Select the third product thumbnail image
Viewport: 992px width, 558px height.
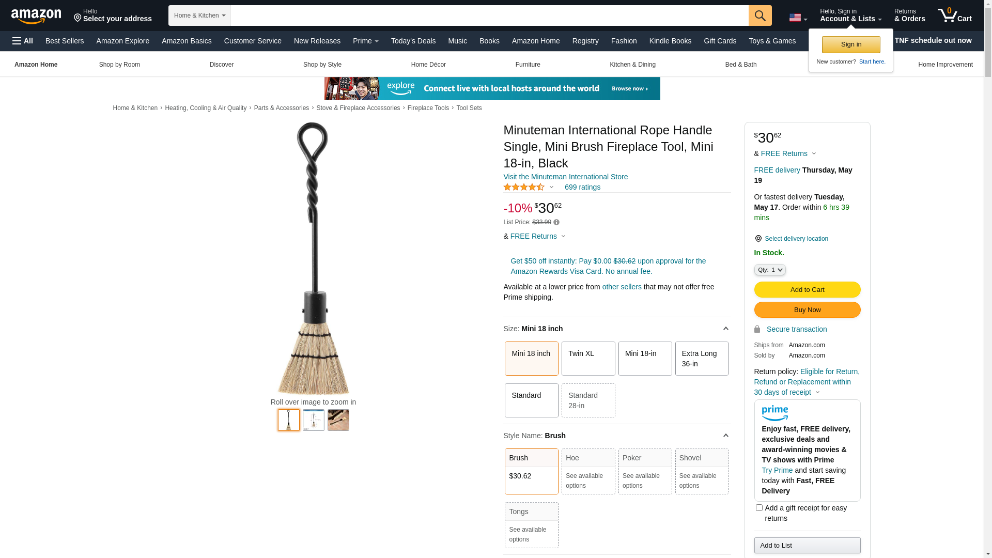pyautogui.click(x=338, y=420)
